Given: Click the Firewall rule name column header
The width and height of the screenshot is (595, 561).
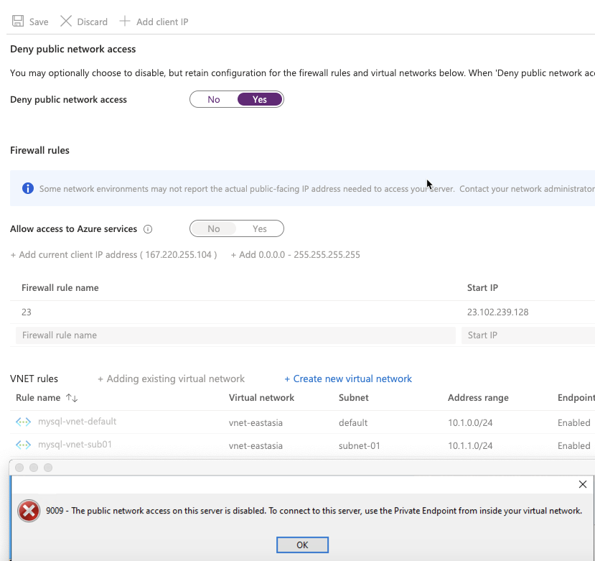Looking at the screenshot, I should point(60,288).
